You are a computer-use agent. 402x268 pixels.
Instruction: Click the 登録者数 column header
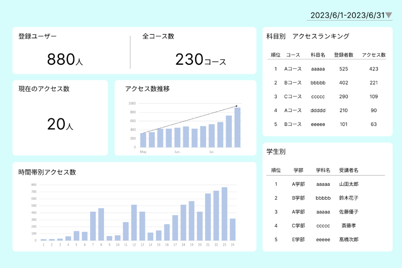click(343, 55)
